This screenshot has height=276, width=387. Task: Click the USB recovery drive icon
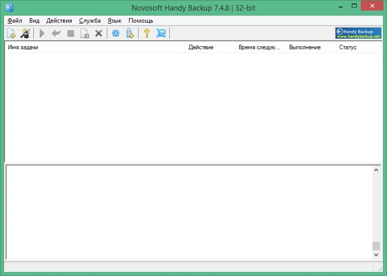click(130, 33)
